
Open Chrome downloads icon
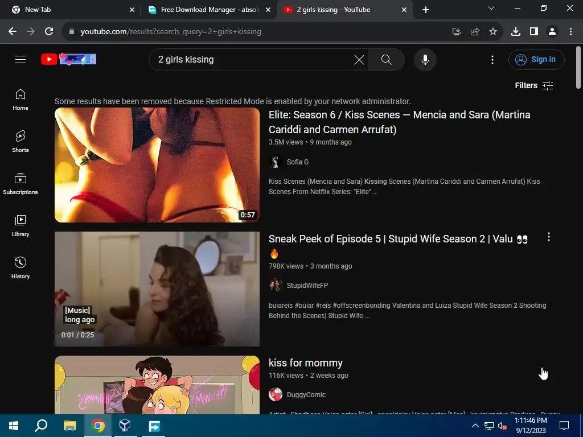click(x=516, y=32)
